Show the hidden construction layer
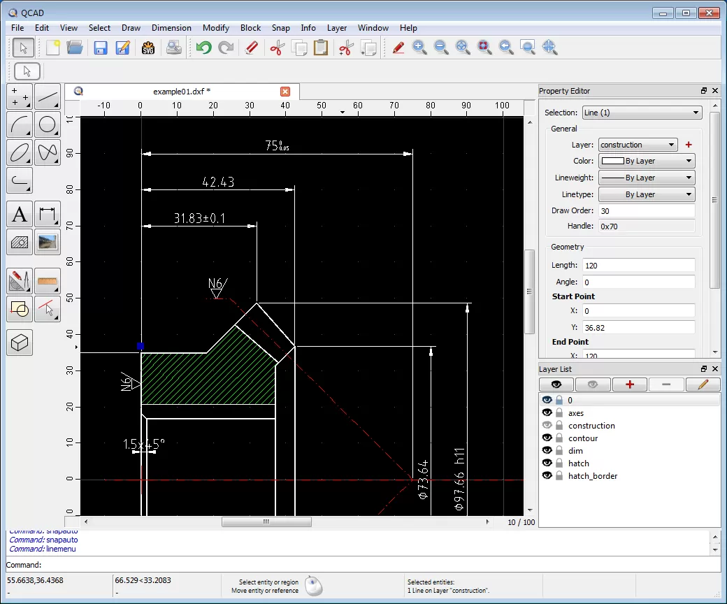The height and width of the screenshot is (604, 727). pyautogui.click(x=547, y=425)
